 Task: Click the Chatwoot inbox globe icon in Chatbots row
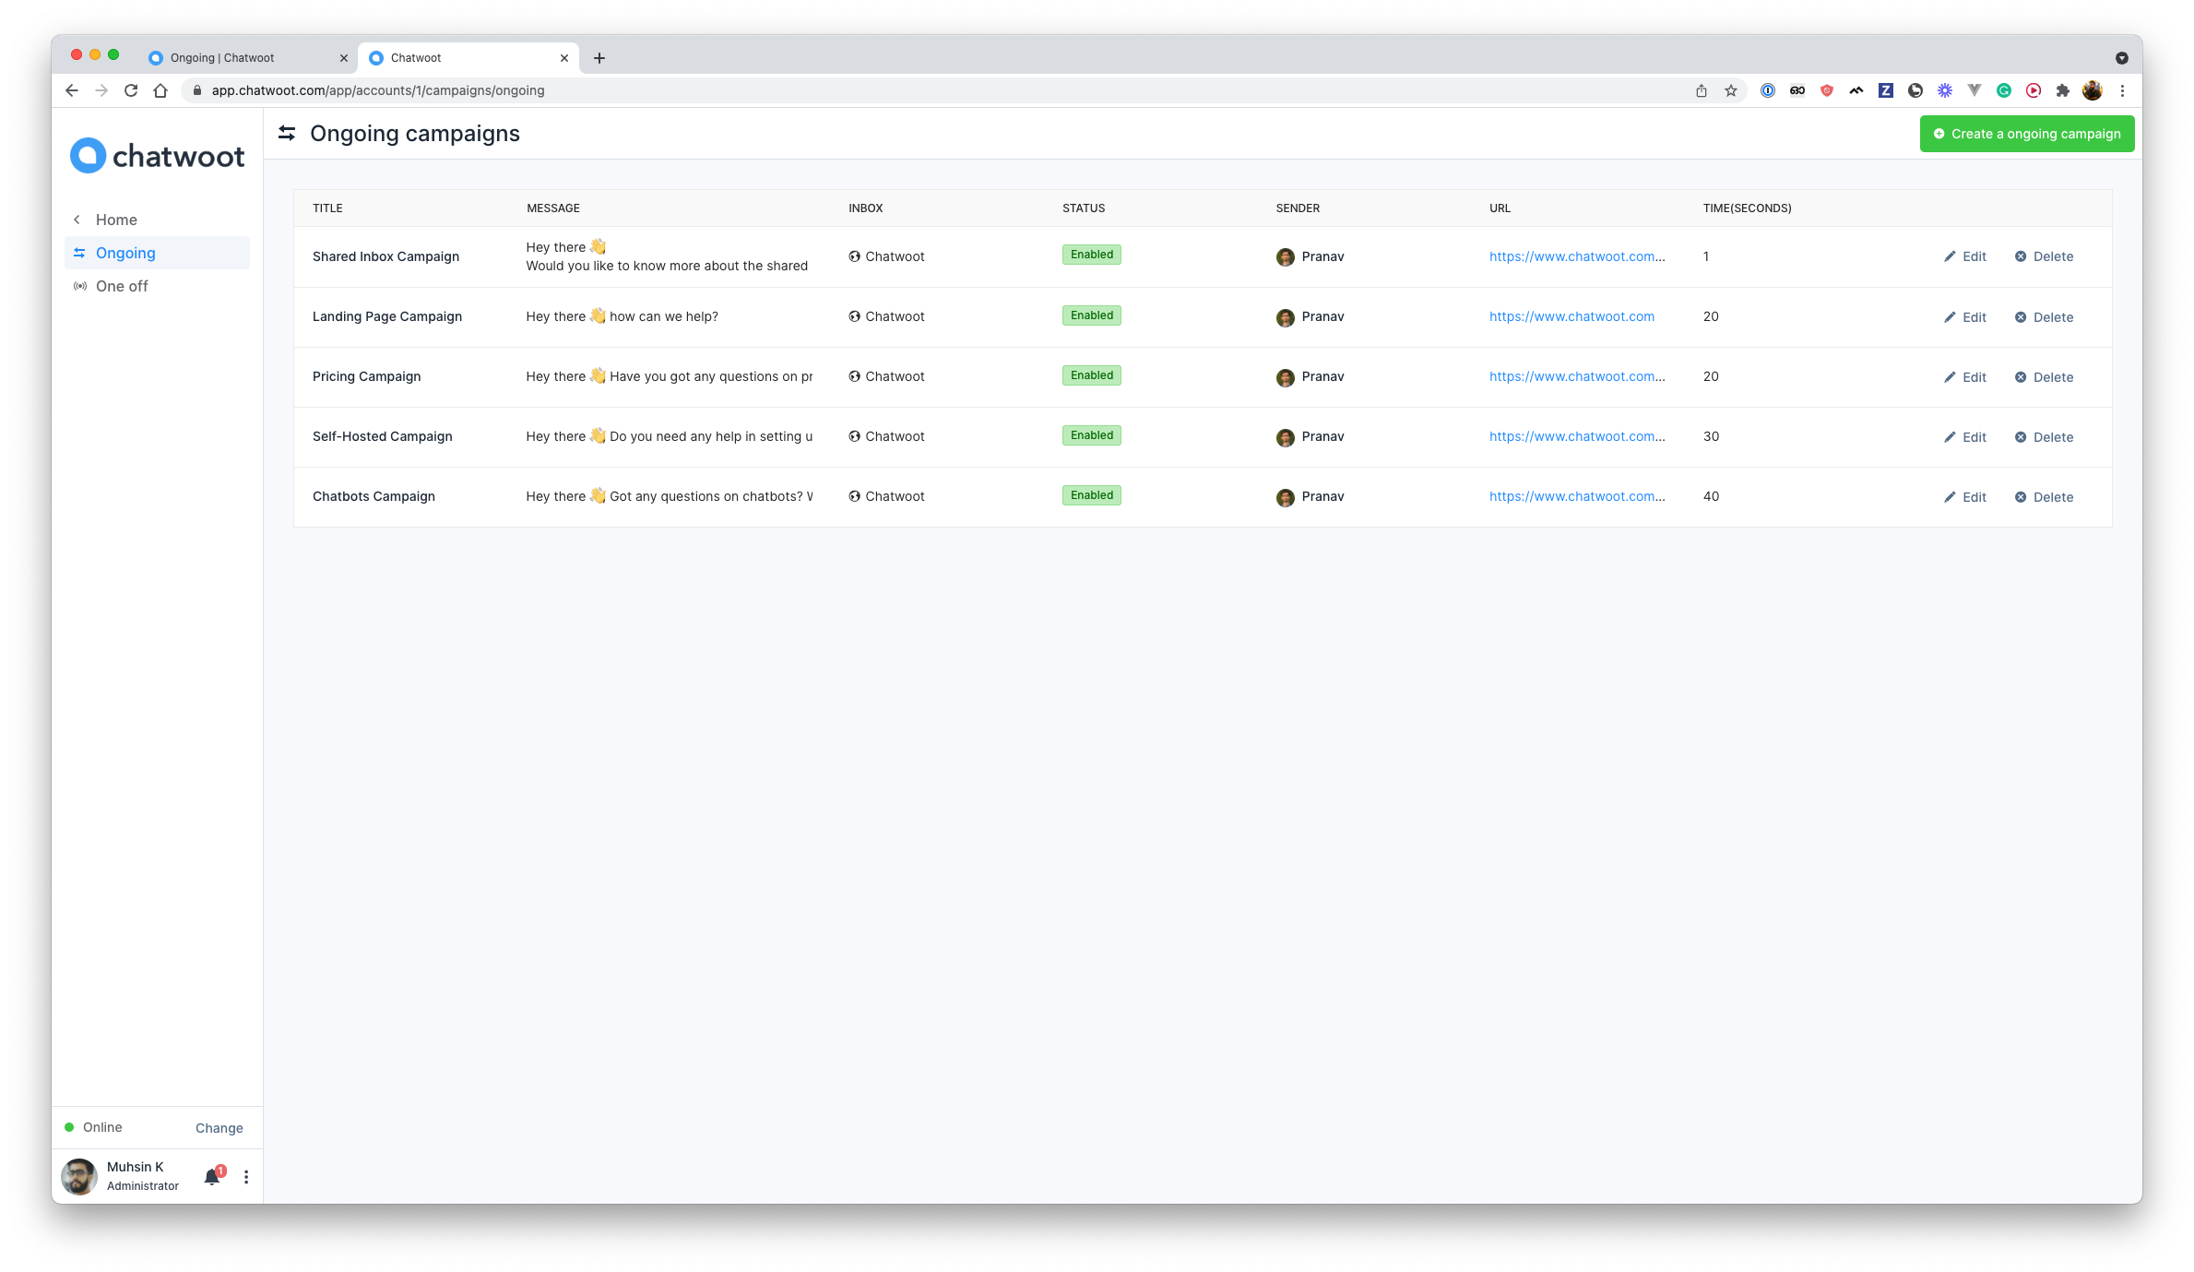[855, 496]
